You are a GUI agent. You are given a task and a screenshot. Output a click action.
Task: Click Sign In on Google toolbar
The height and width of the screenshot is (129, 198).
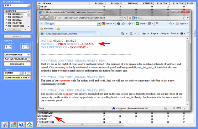coord(182,24)
